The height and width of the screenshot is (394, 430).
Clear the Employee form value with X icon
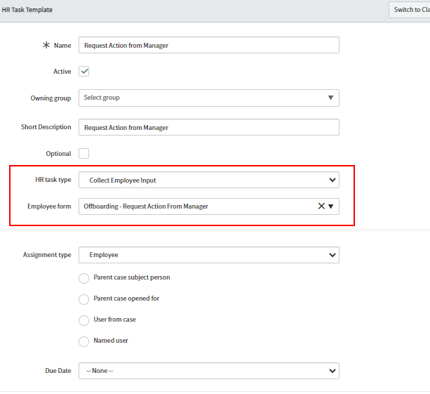[321, 206]
